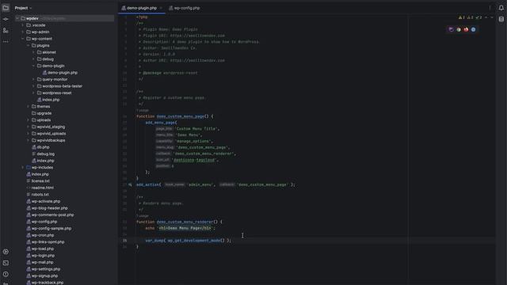
Task: Open the Project view dropdown
Action: (23, 8)
